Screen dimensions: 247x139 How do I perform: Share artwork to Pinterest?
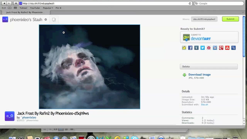(x=209, y=48)
